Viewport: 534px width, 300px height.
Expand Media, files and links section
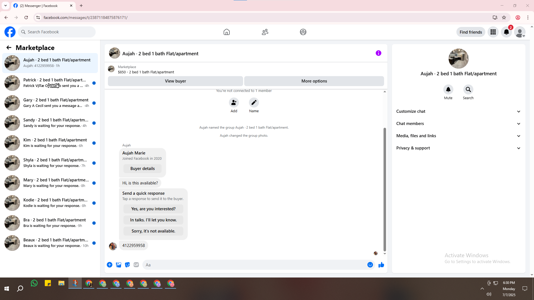pos(458,136)
